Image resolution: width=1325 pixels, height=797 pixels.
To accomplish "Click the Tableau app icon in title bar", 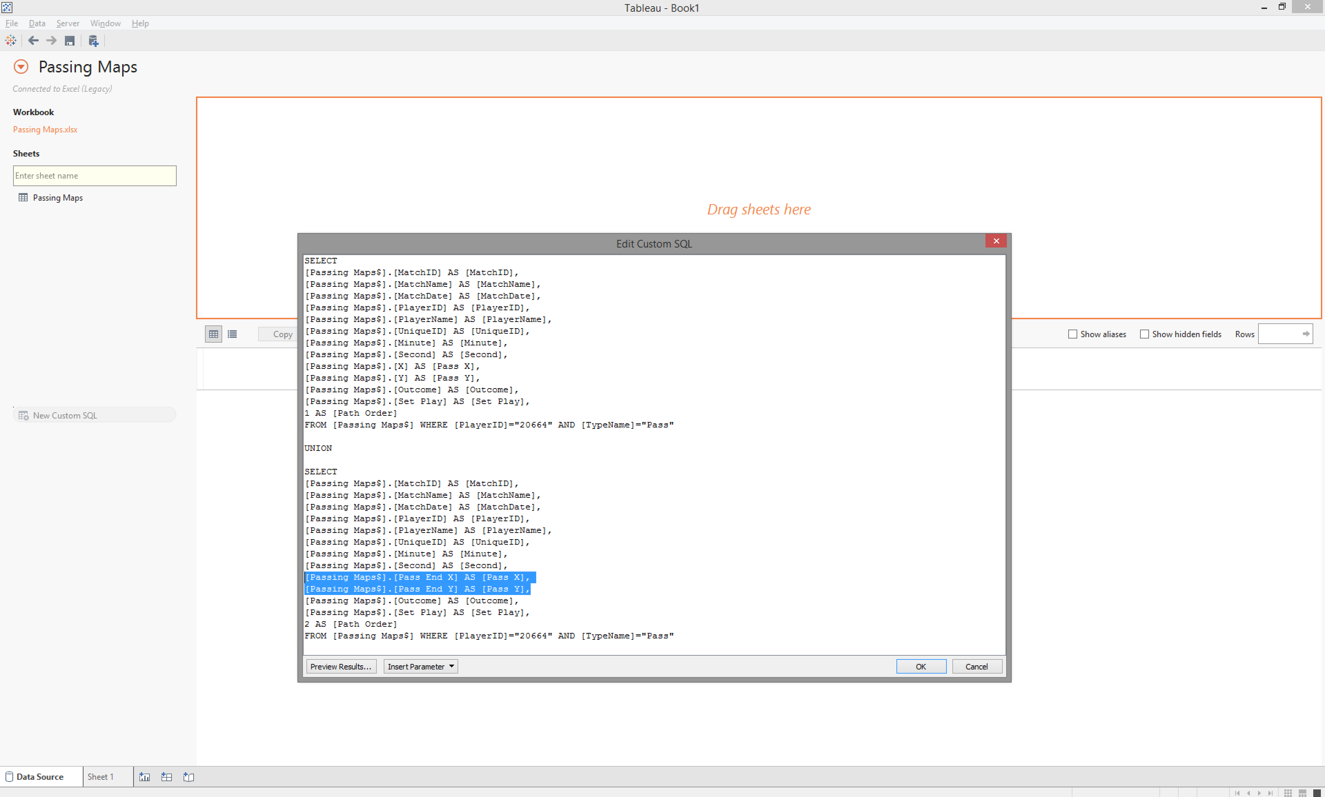I will [7, 8].
